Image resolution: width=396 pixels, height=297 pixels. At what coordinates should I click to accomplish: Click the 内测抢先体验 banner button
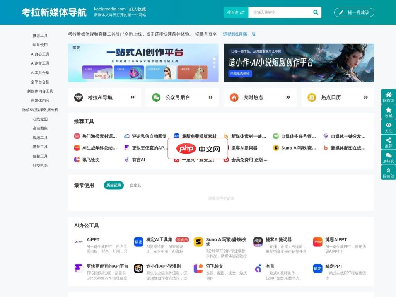pyautogui.click(x=240, y=73)
